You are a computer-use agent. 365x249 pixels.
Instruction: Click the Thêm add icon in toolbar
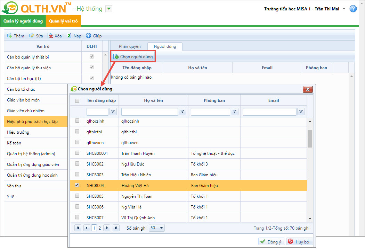click(10, 36)
